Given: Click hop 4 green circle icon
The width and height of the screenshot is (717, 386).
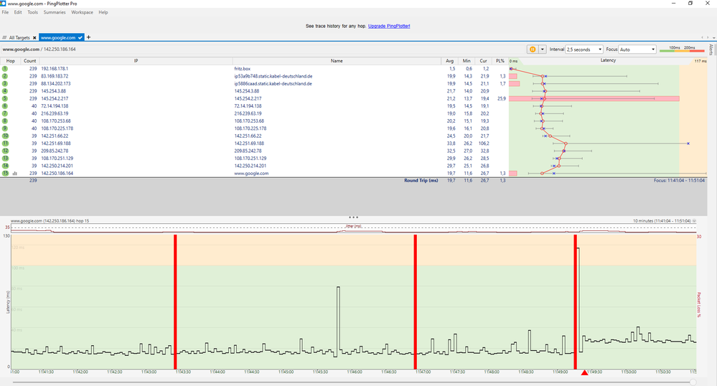Looking at the screenshot, I should 5,91.
